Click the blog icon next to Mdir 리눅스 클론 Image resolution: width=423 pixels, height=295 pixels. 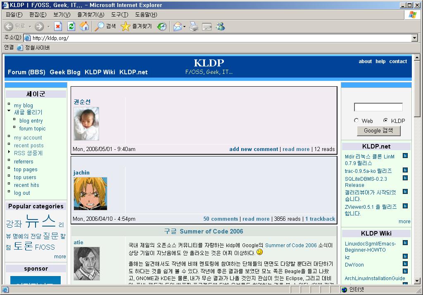tap(405, 156)
